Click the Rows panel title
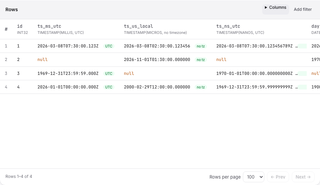The width and height of the screenshot is (320, 185). pos(12,9)
